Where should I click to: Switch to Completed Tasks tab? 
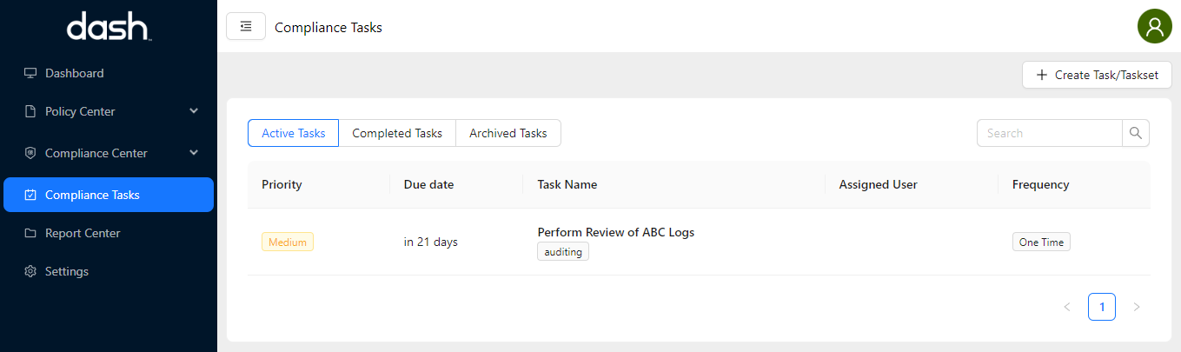pyautogui.click(x=397, y=133)
